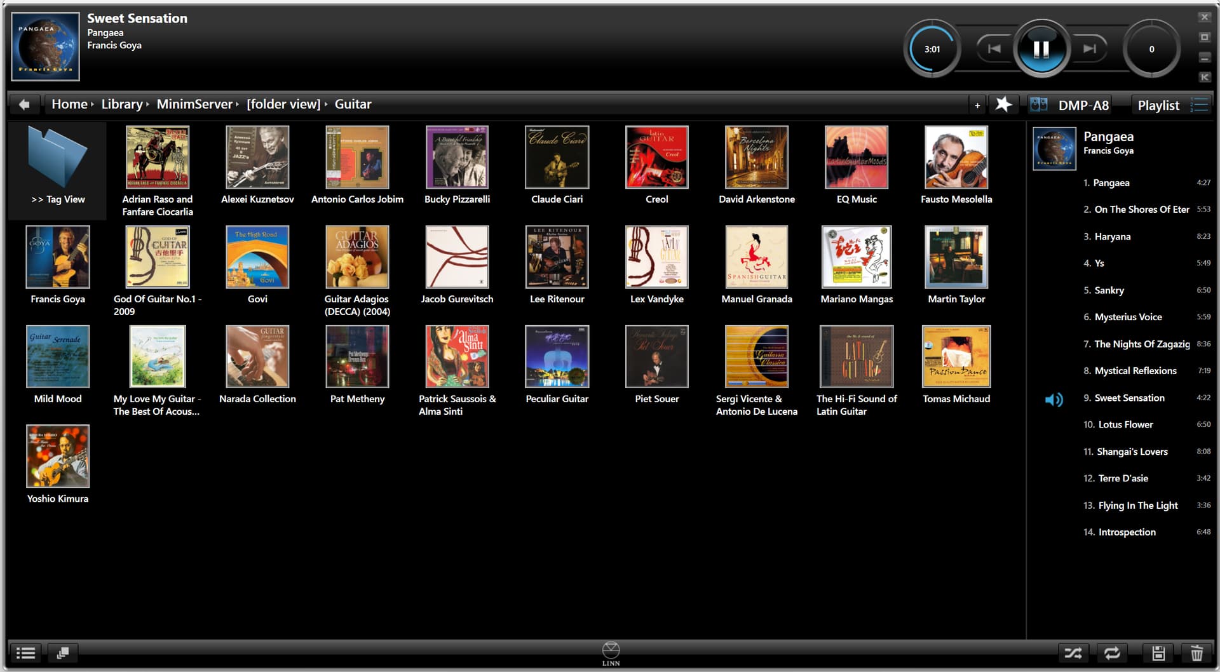
Task: Open the Manuel Granada folder
Action: (757, 265)
